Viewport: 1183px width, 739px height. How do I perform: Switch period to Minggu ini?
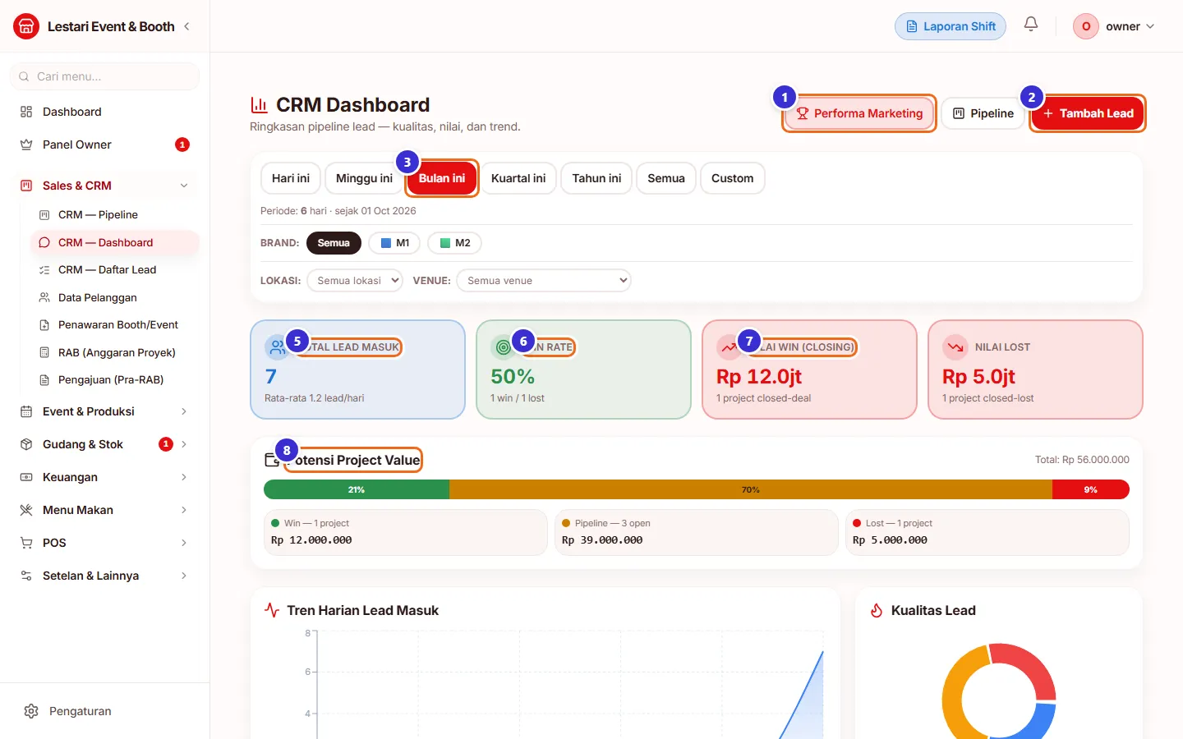(365, 178)
